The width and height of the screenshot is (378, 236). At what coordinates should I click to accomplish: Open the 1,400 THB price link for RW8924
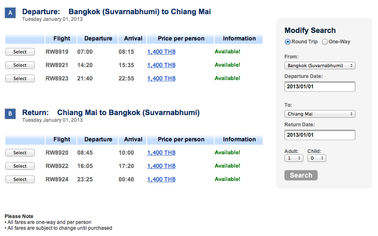click(x=161, y=179)
